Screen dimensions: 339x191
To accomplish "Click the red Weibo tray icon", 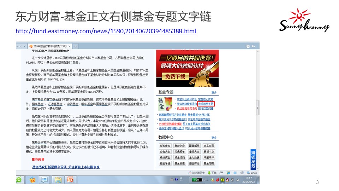I will [x=218, y=180].
